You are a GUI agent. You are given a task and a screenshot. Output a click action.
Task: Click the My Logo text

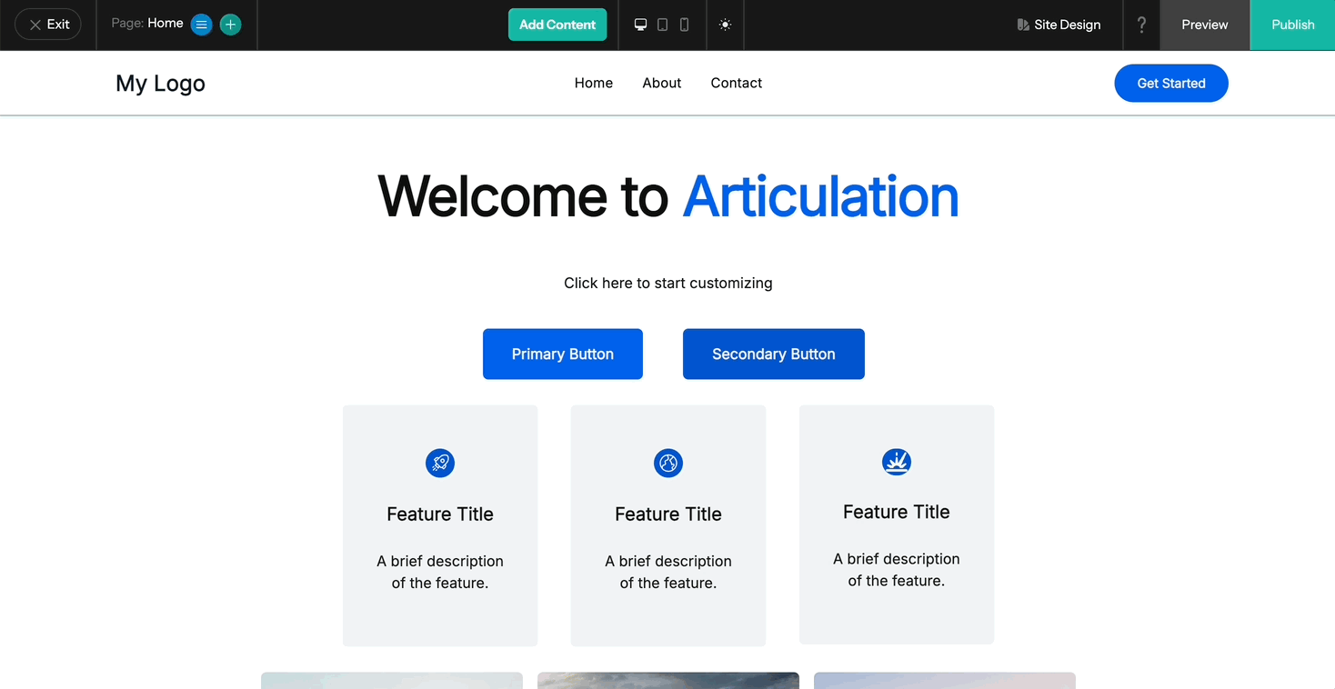(159, 83)
